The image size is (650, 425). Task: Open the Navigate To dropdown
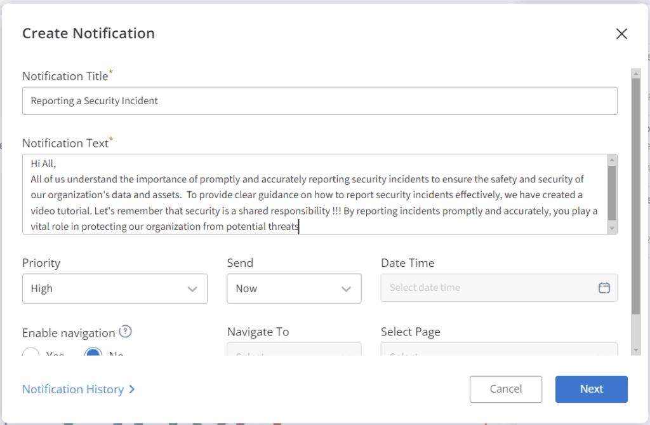[x=294, y=350]
